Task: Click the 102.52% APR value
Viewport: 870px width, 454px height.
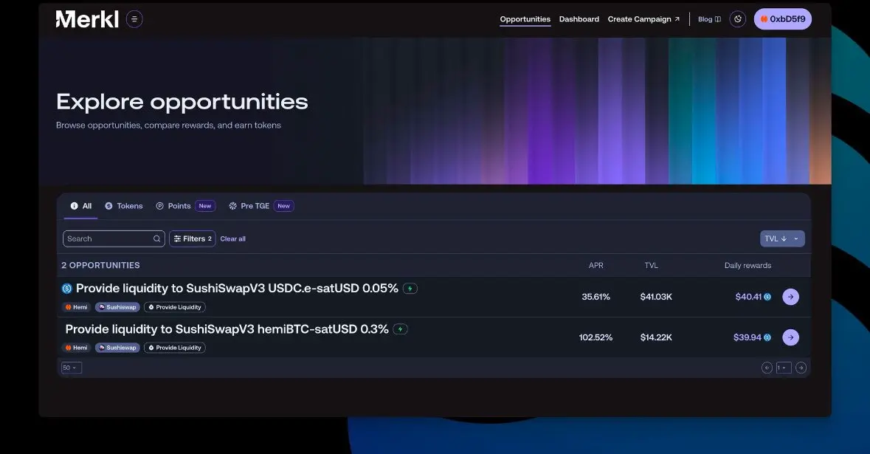Action: point(595,337)
